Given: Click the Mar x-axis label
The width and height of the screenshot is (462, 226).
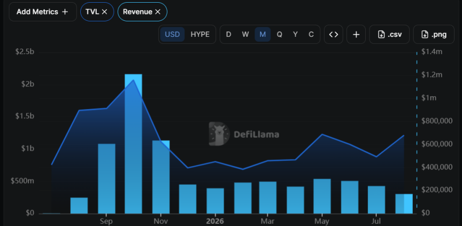Looking at the screenshot, I should click(x=267, y=221).
